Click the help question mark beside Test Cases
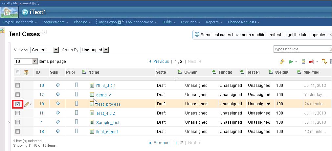332x151 pixels. (x=44, y=32)
